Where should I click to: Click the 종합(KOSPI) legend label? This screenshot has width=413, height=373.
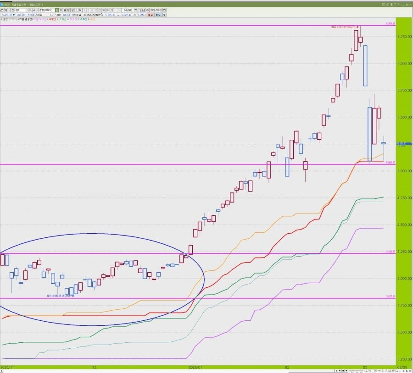(x=10, y=19)
